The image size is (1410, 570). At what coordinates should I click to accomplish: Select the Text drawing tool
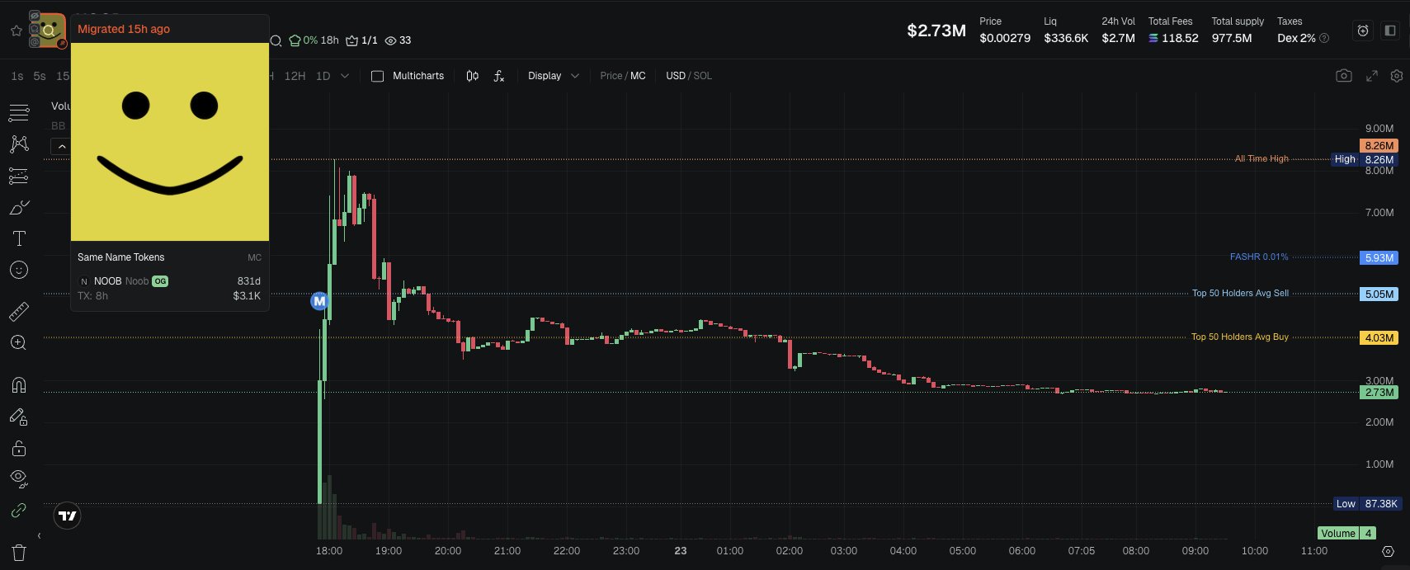(19, 239)
